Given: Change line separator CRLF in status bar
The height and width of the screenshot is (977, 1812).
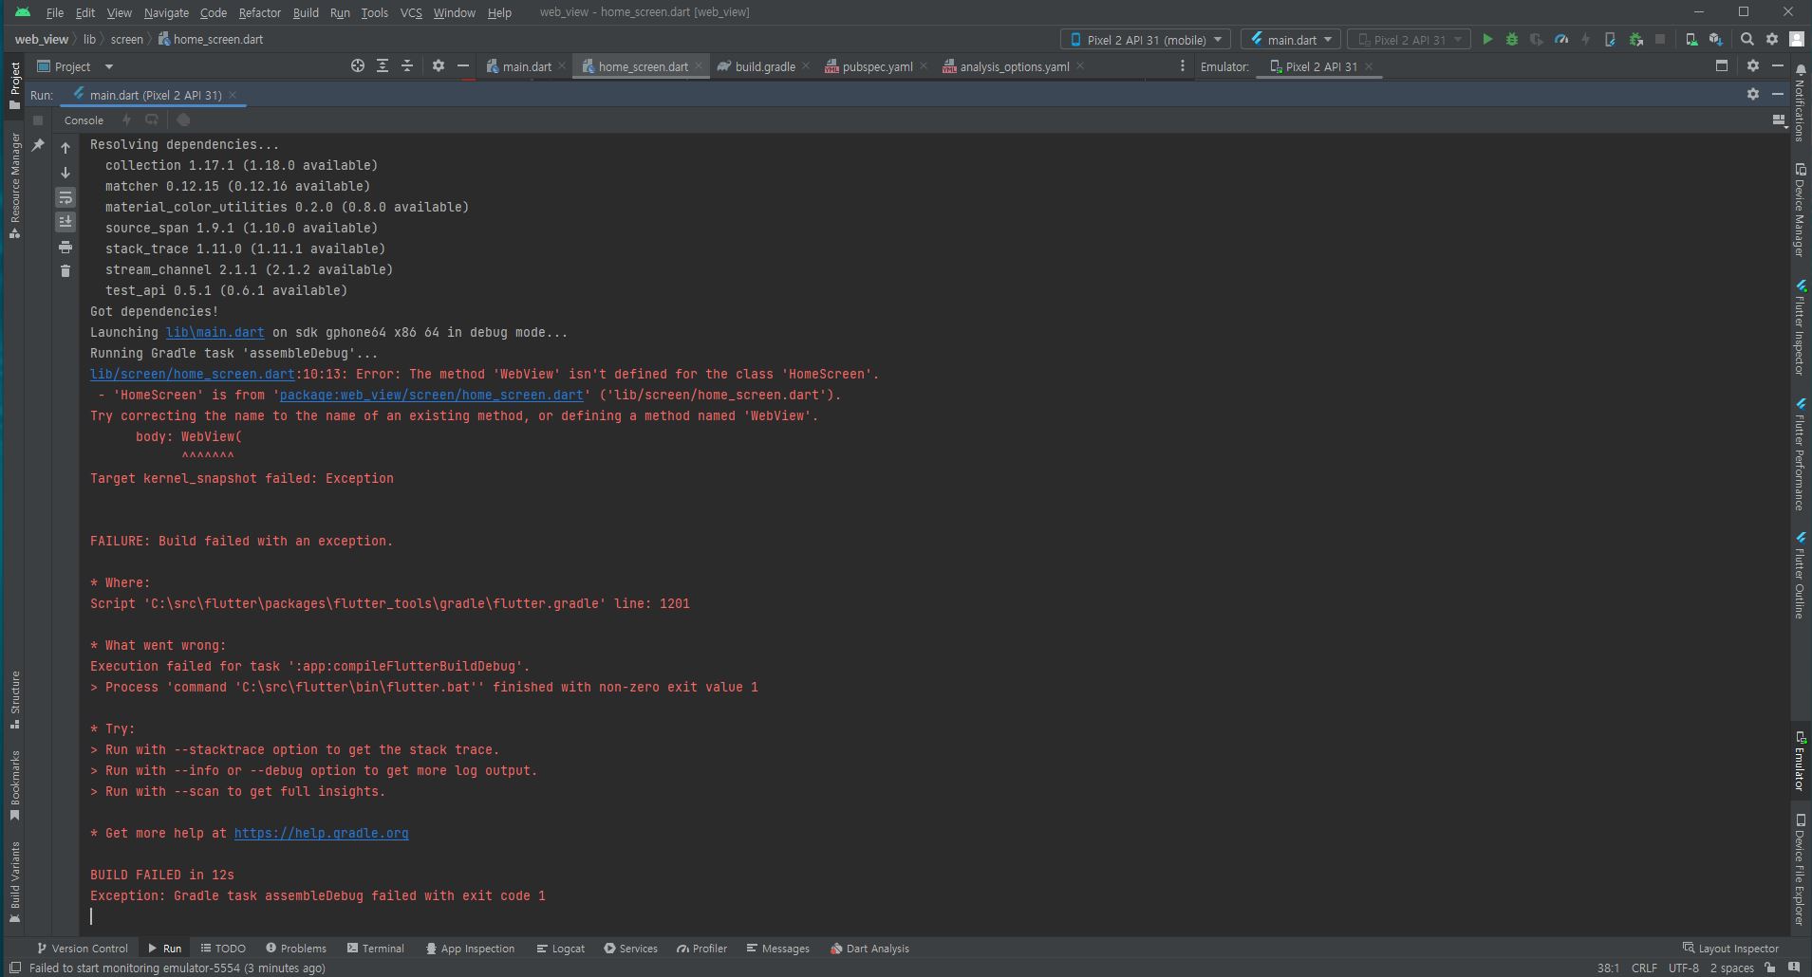Looking at the screenshot, I should (x=1644, y=968).
